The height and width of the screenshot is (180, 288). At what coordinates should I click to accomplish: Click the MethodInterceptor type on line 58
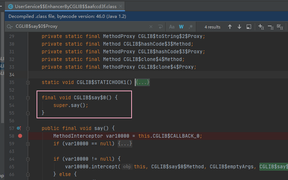click(x=78, y=136)
